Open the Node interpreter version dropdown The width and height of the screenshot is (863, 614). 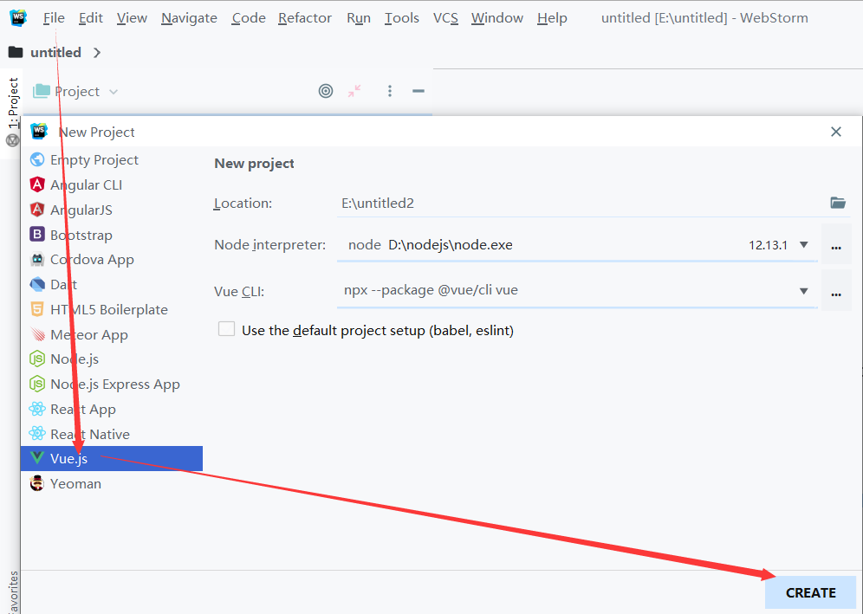click(804, 244)
